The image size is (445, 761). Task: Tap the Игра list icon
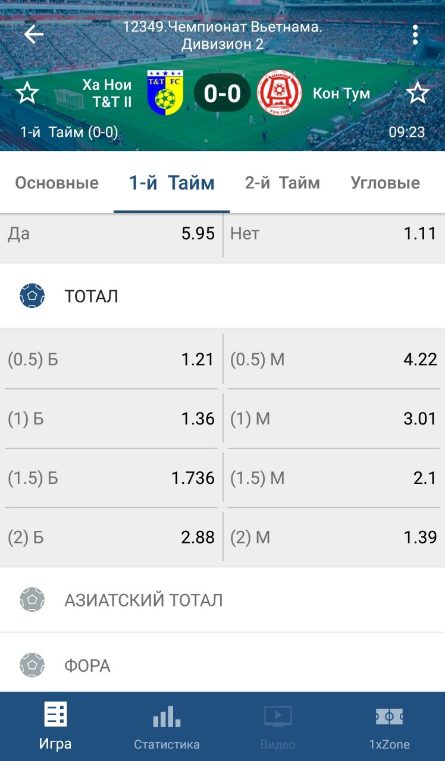pos(55,715)
